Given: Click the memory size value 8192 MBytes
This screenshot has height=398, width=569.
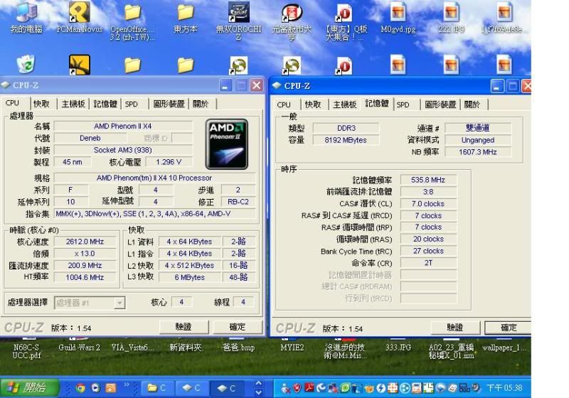Looking at the screenshot, I should point(346,140).
